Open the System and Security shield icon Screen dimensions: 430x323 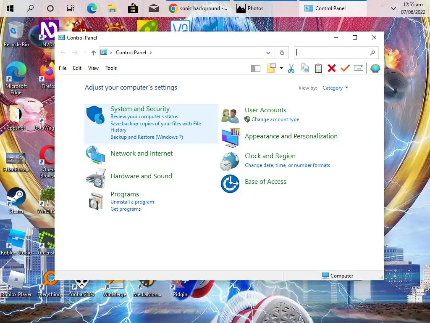point(95,115)
